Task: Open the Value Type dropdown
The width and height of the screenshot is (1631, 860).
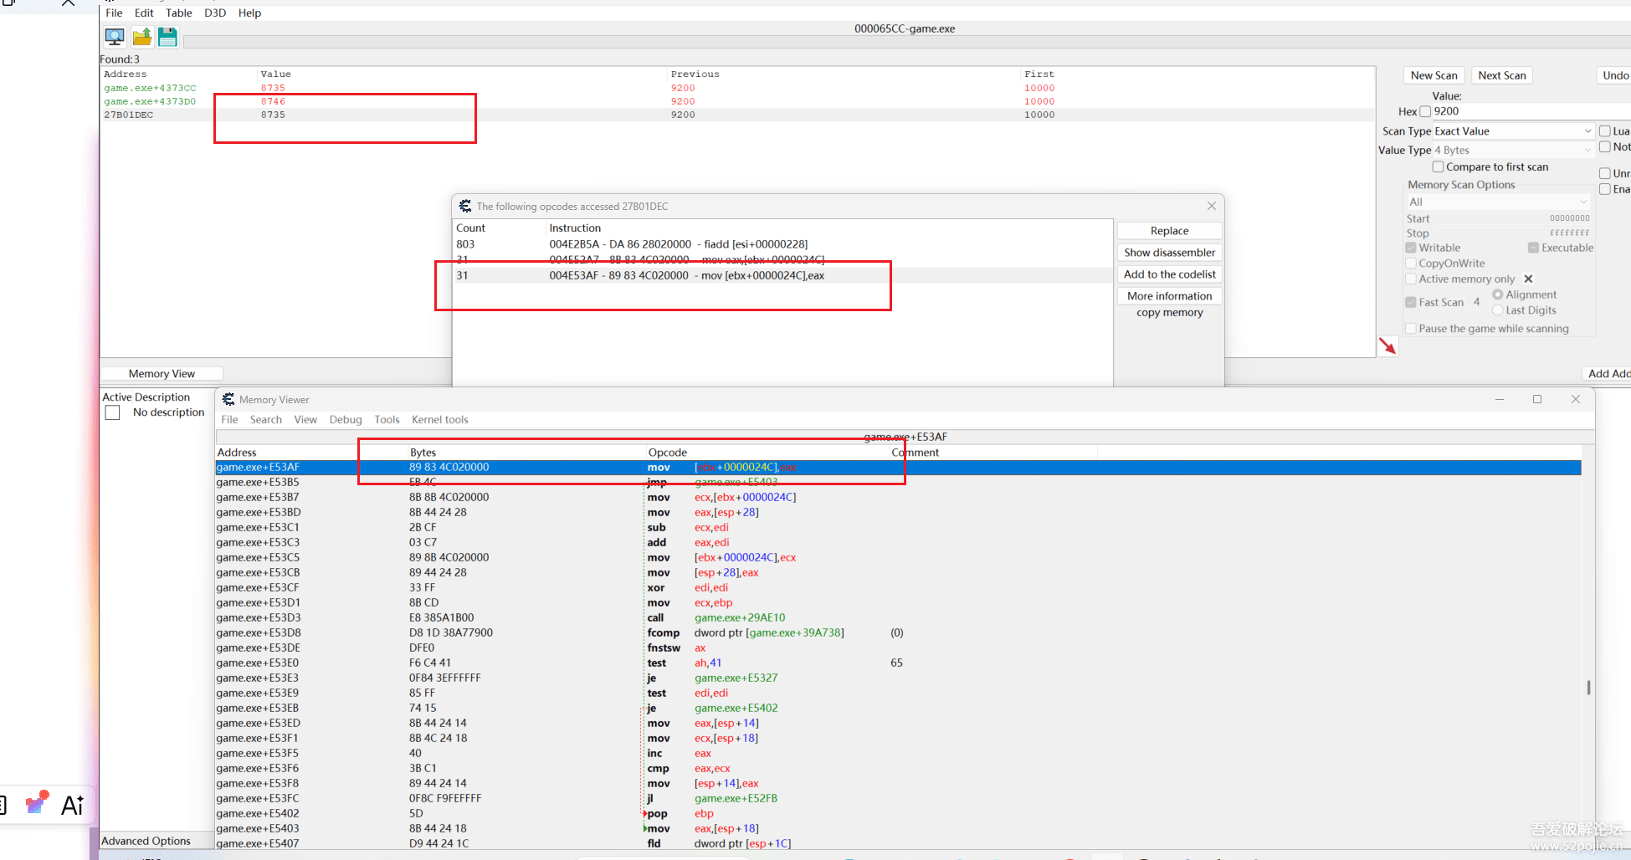Action: tap(1513, 151)
